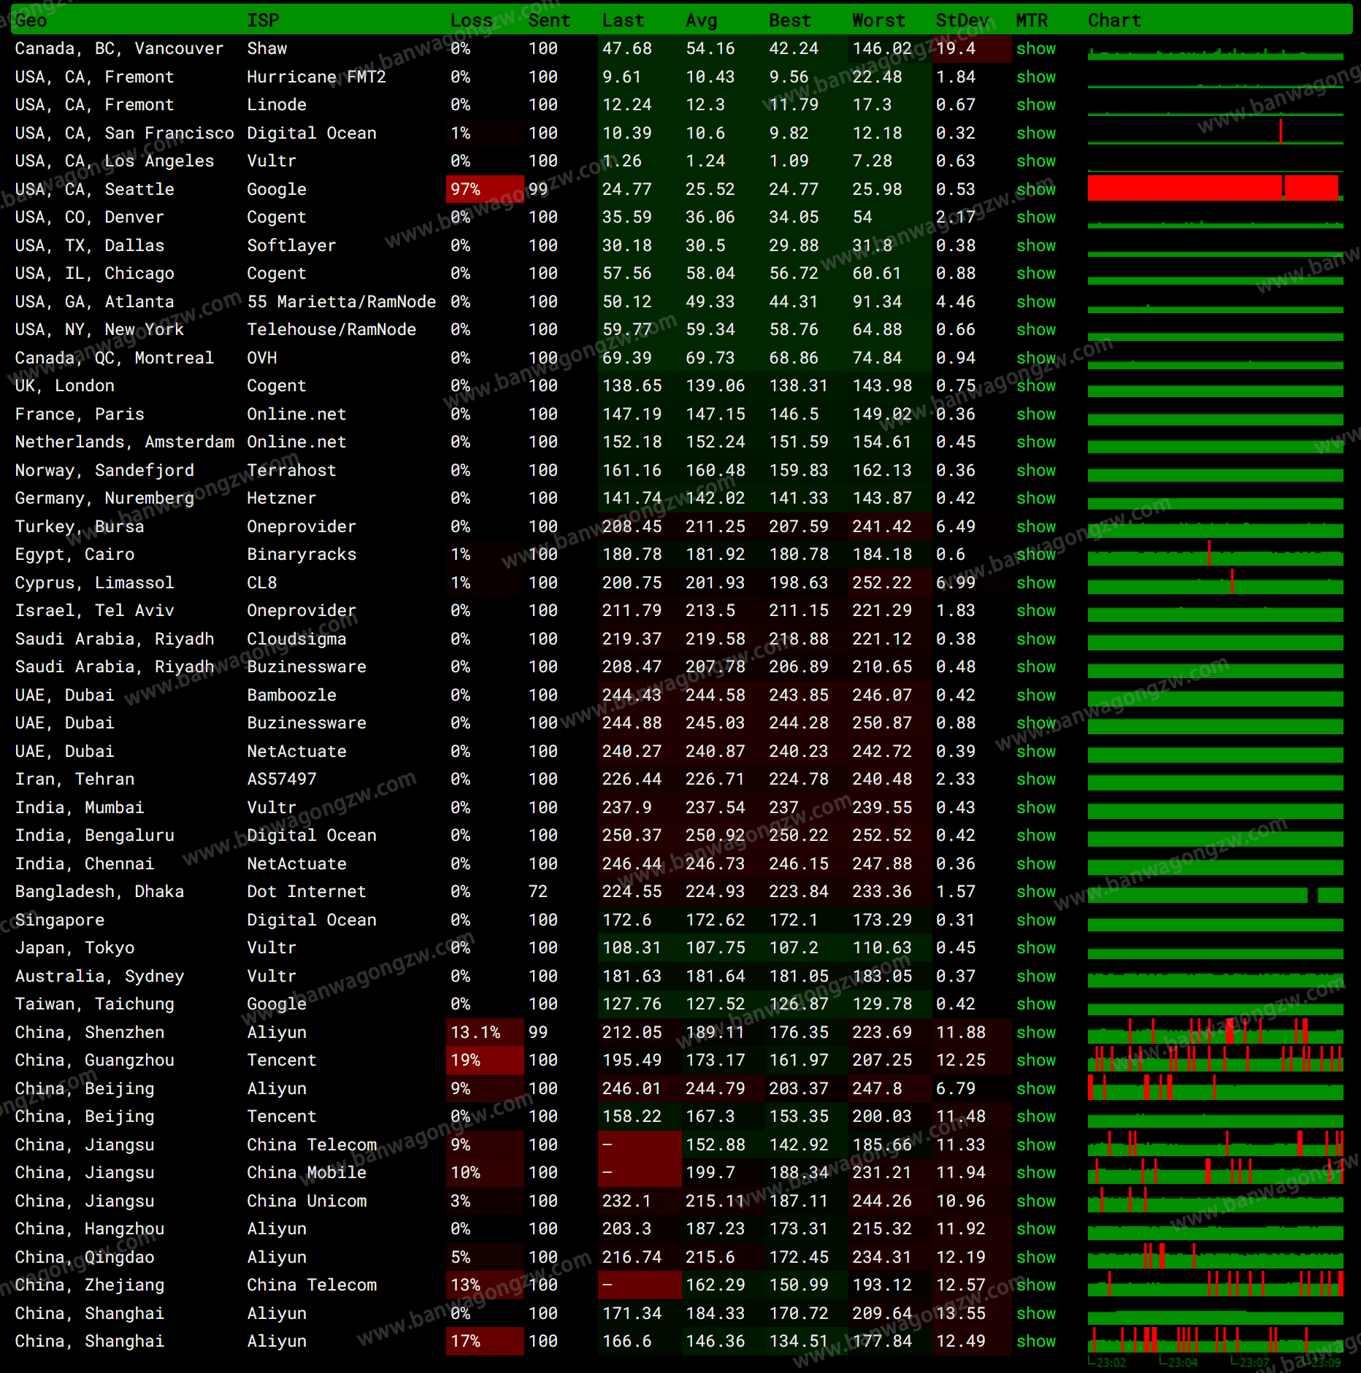Open 'show' link for Atlanta RamNode row

(1036, 302)
